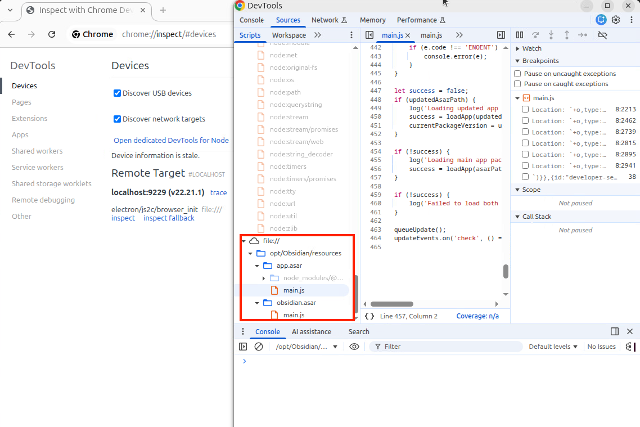Open the AI assistance drawer tab

click(x=311, y=331)
